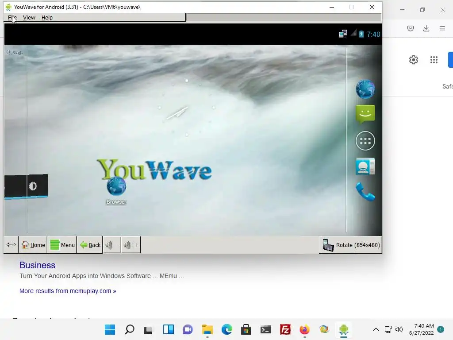
Task: Open network status in the system tray
Action: pos(388,329)
